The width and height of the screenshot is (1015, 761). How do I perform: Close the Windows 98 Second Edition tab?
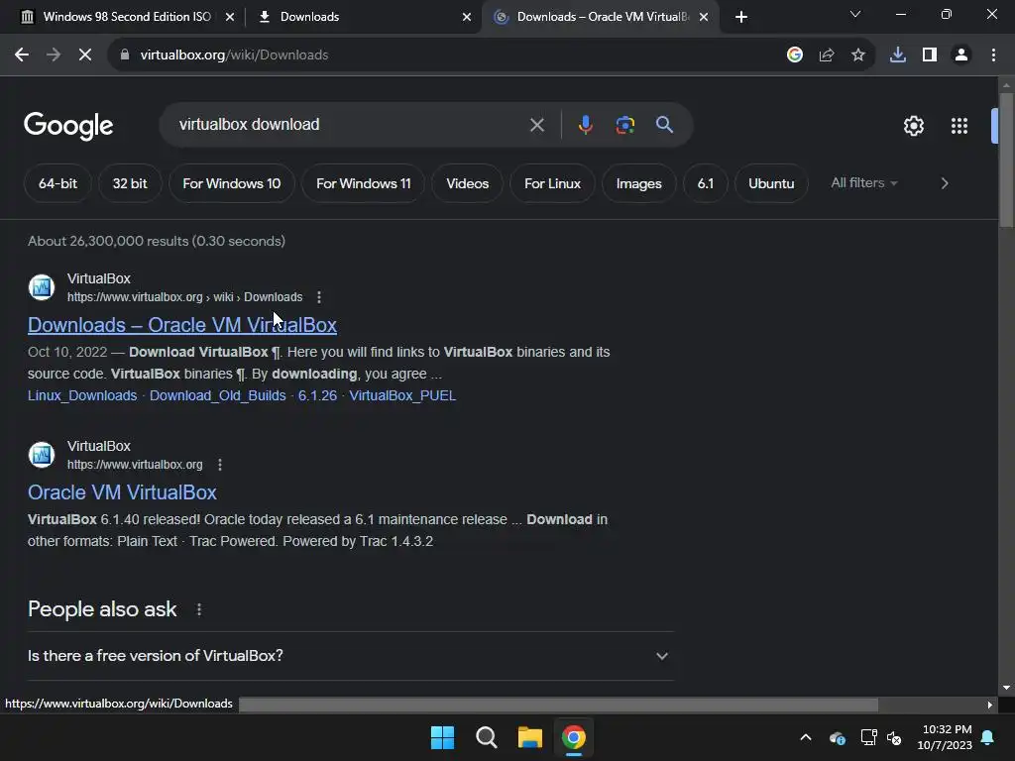click(230, 17)
